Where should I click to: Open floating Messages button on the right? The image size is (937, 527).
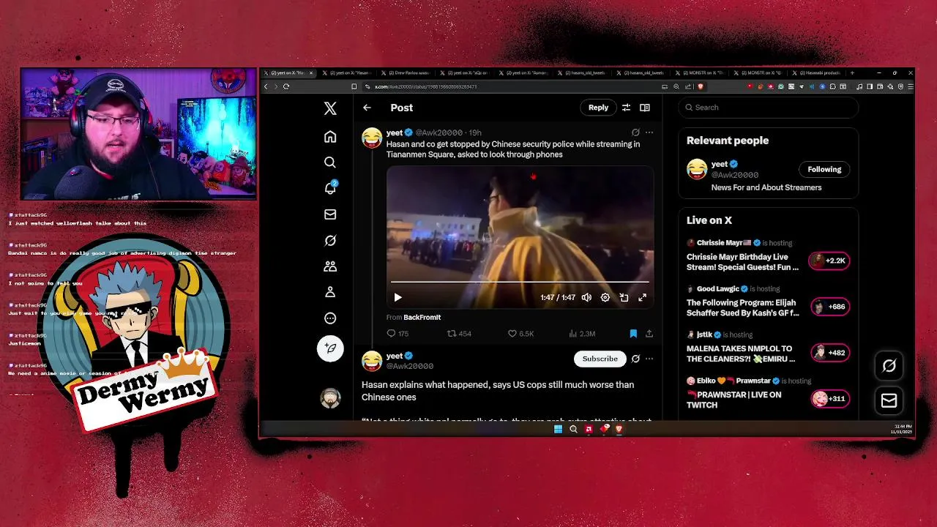pos(889,400)
